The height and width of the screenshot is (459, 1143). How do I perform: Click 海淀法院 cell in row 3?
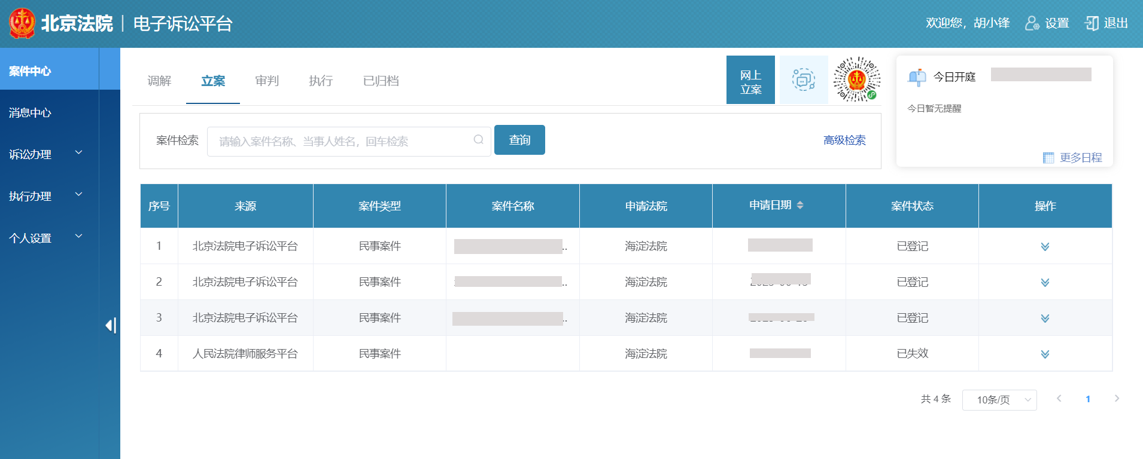pos(646,318)
